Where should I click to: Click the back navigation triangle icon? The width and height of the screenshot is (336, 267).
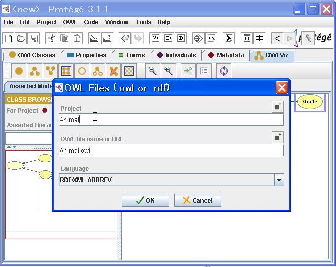tap(277, 38)
